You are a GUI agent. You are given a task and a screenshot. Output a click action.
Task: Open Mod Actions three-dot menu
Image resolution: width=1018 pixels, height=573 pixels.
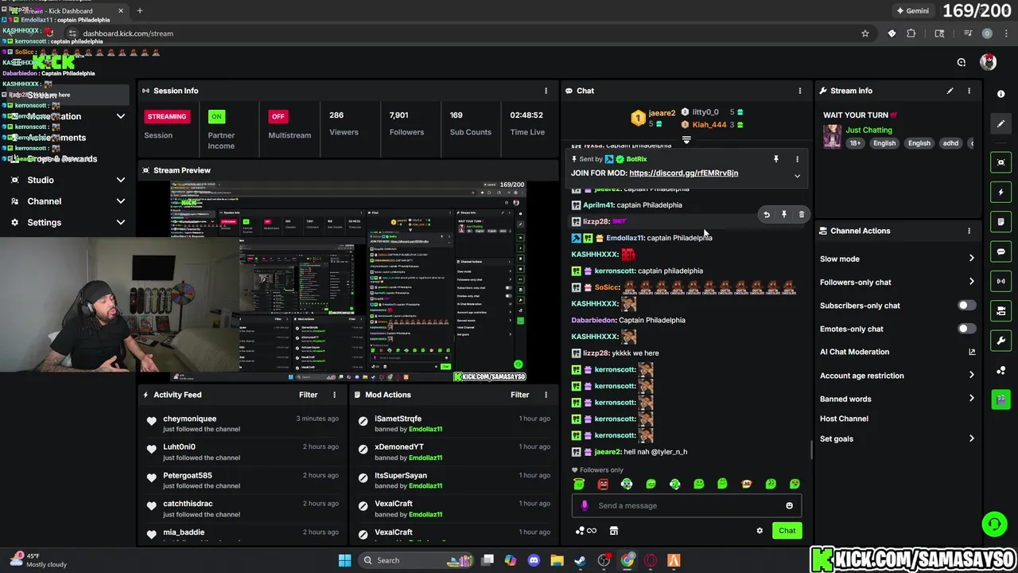click(546, 395)
